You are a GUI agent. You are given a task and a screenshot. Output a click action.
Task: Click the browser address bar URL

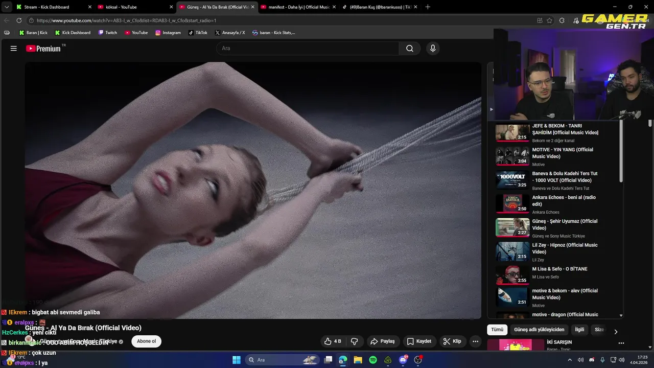pyautogui.click(x=126, y=20)
